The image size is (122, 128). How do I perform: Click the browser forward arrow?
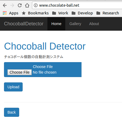pos(12,5)
